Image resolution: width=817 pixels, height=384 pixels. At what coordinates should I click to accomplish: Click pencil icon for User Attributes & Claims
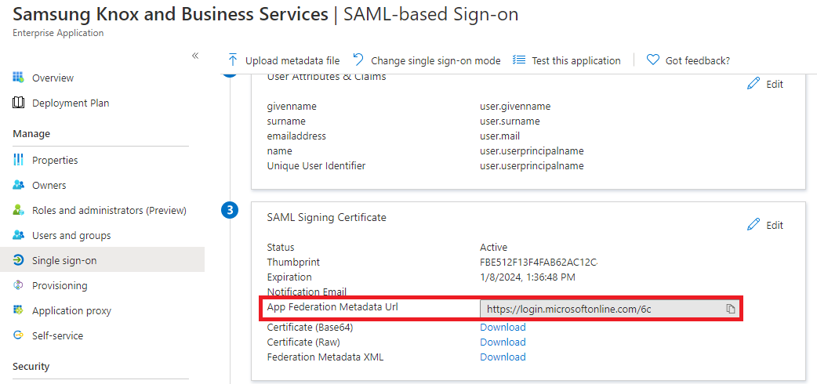[x=753, y=84]
